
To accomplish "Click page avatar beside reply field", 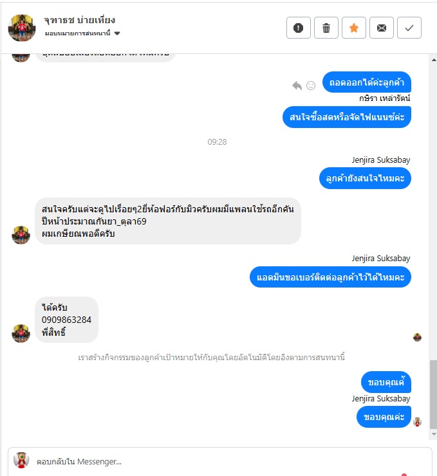I will tap(21, 460).
